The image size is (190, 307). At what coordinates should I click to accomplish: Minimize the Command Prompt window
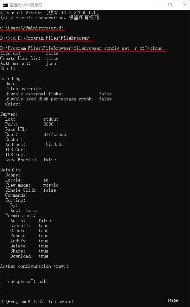coord(156,5)
